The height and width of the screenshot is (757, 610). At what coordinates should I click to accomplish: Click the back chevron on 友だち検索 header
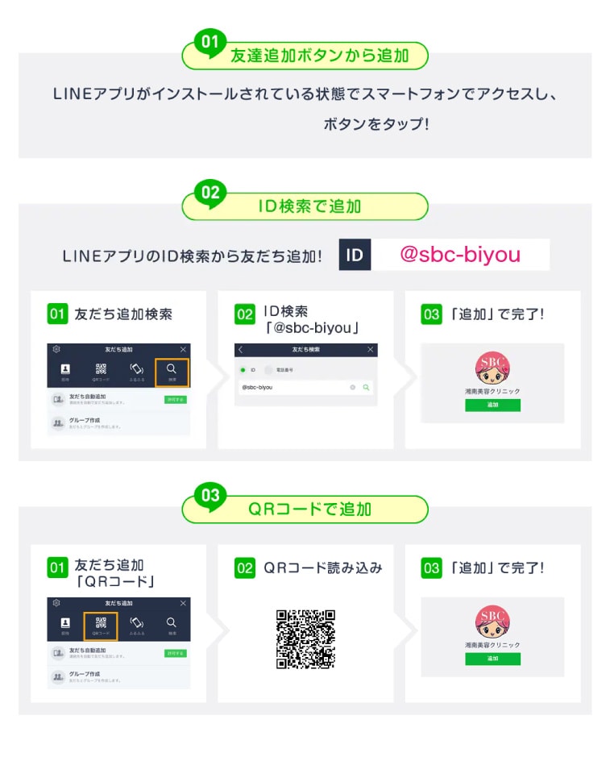[241, 349]
